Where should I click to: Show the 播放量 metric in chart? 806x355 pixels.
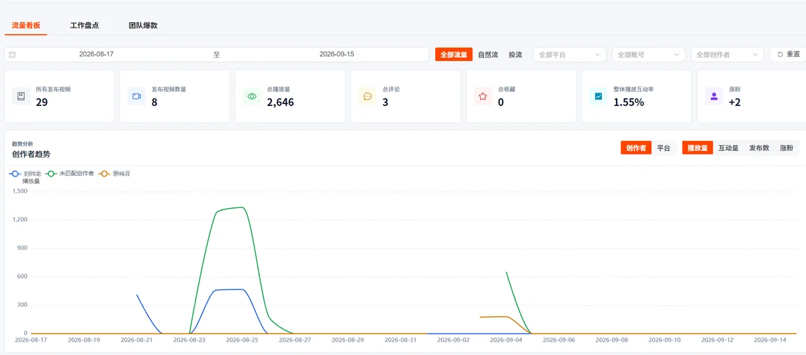click(x=698, y=148)
